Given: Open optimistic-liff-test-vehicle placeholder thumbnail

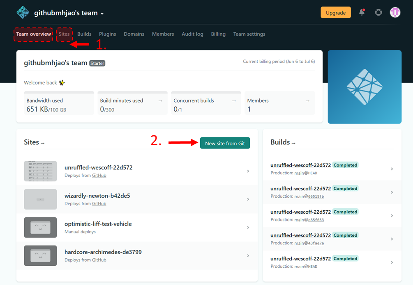Looking at the screenshot, I should 40,228.
